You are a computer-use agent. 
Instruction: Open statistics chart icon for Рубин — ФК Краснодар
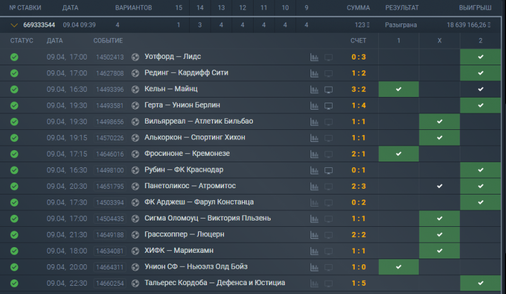[315, 170]
